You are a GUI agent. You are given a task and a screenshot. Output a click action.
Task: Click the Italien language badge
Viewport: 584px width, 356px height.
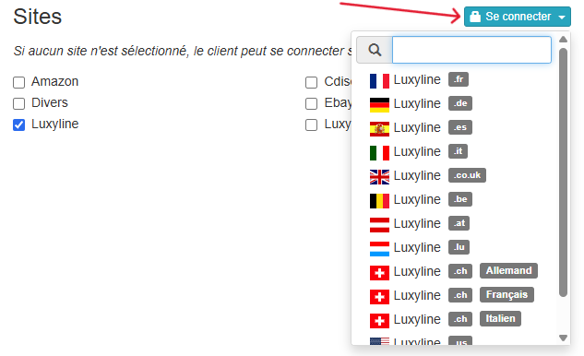click(x=500, y=318)
